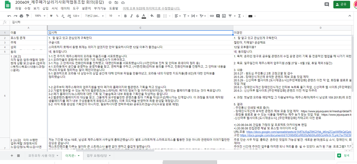Select column C header

(140, 28)
